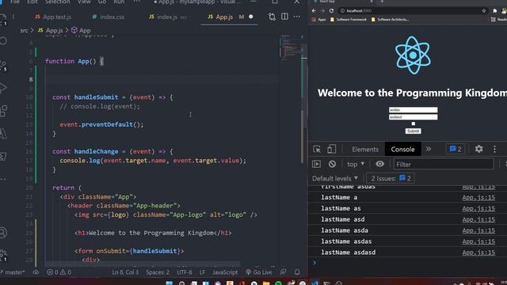Click the feedback icon in status bar
507x285 pixels.
click(x=284, y=272)
